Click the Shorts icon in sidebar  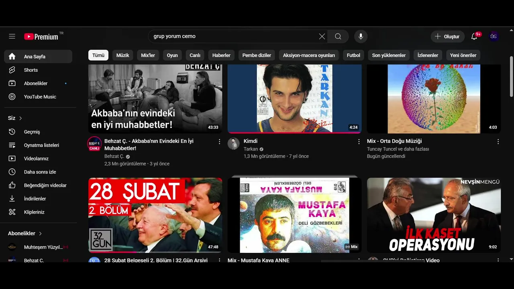coord(12,70)
